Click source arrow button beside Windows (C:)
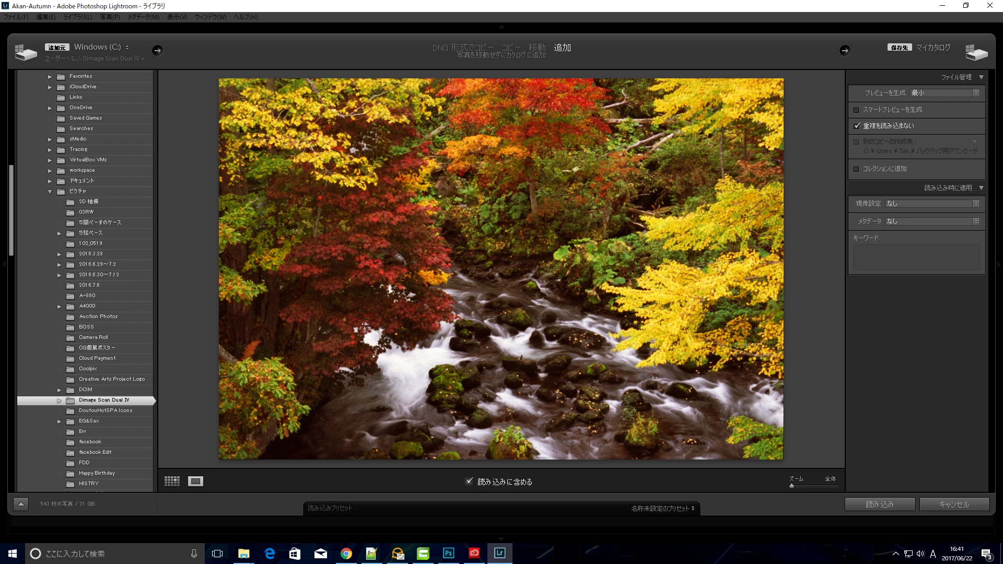 coord(157,50)
